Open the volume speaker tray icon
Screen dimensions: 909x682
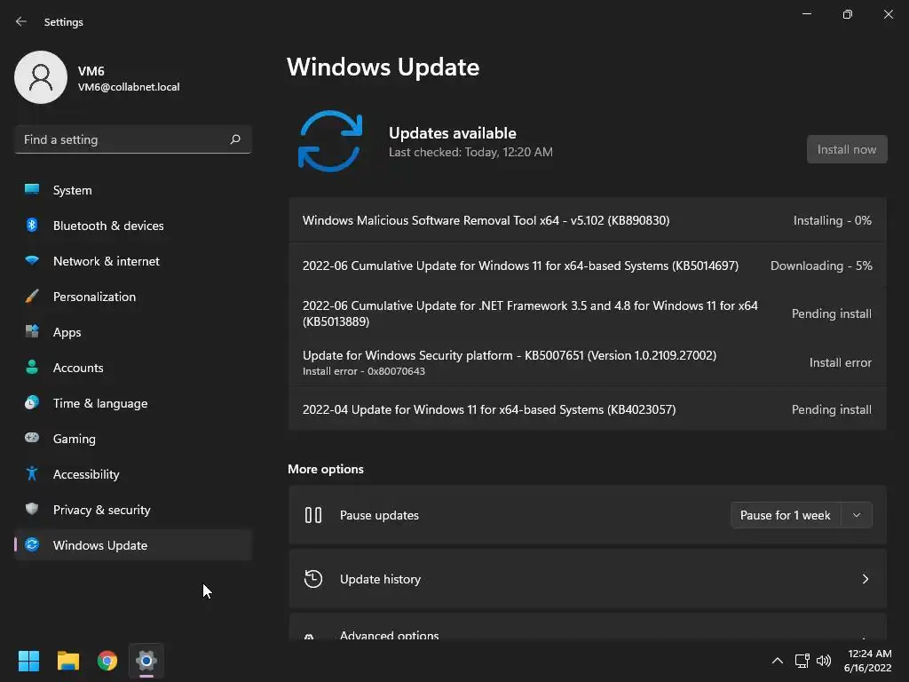tap(823, 661)
